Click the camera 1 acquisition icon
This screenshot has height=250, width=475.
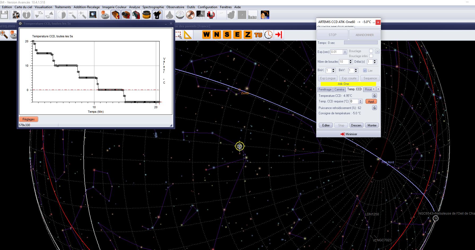pos(116,15)
